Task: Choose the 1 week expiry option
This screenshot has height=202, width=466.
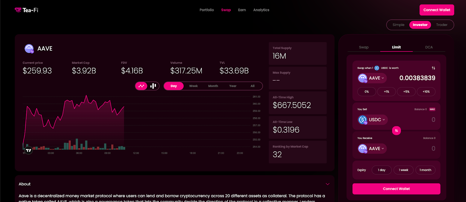Action: 403,170
